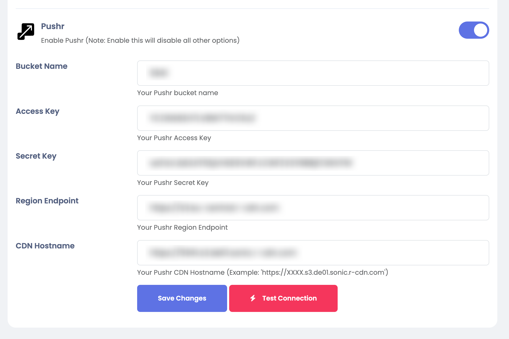Click the Secret Key label
Viewport: 509px width, 339px height.
[x=36, y=156]
